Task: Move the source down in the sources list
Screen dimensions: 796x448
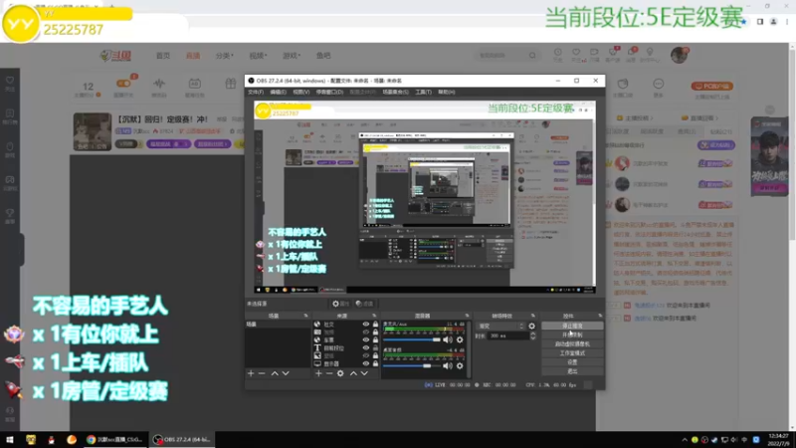Action: (x=364, y=373)
